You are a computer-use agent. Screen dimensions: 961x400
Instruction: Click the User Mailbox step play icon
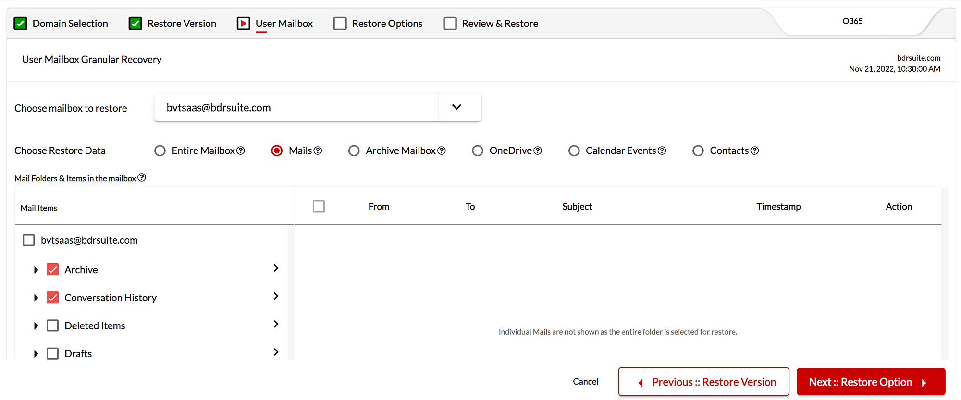(x=244, y=24)
